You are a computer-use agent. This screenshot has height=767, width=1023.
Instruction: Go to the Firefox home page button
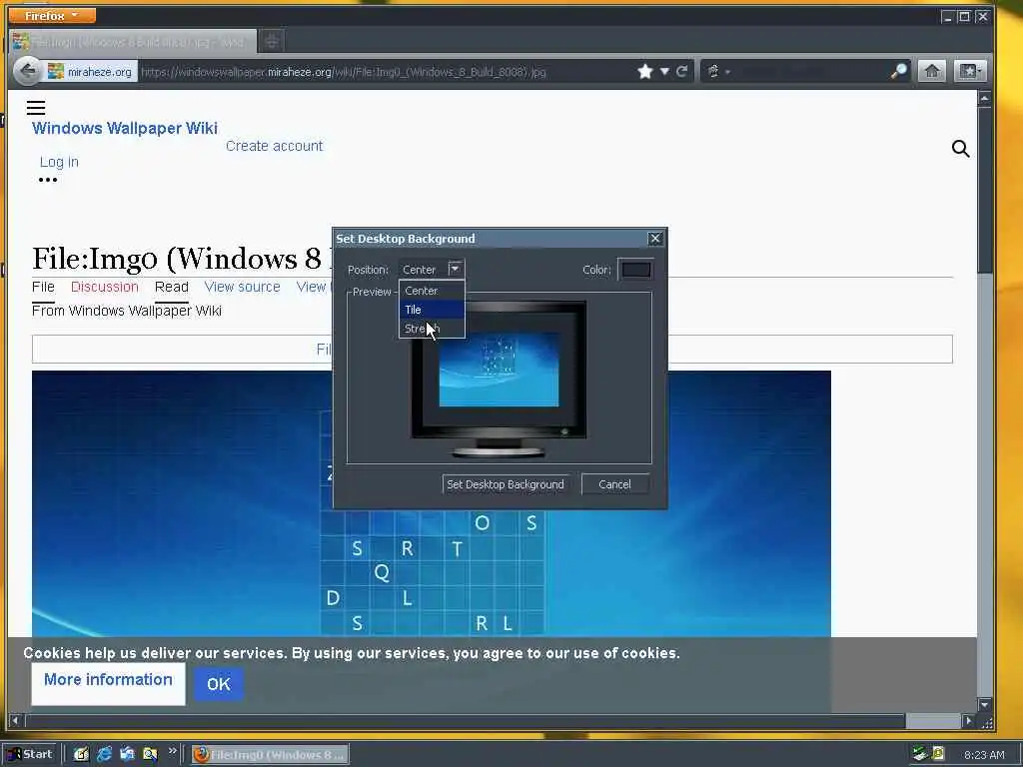[932, 71]
